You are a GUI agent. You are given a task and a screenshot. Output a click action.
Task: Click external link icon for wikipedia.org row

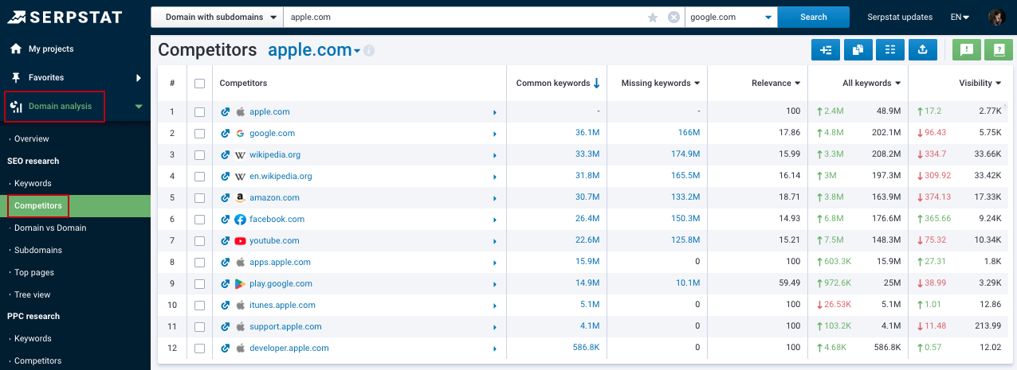click(x=226, y=155)
